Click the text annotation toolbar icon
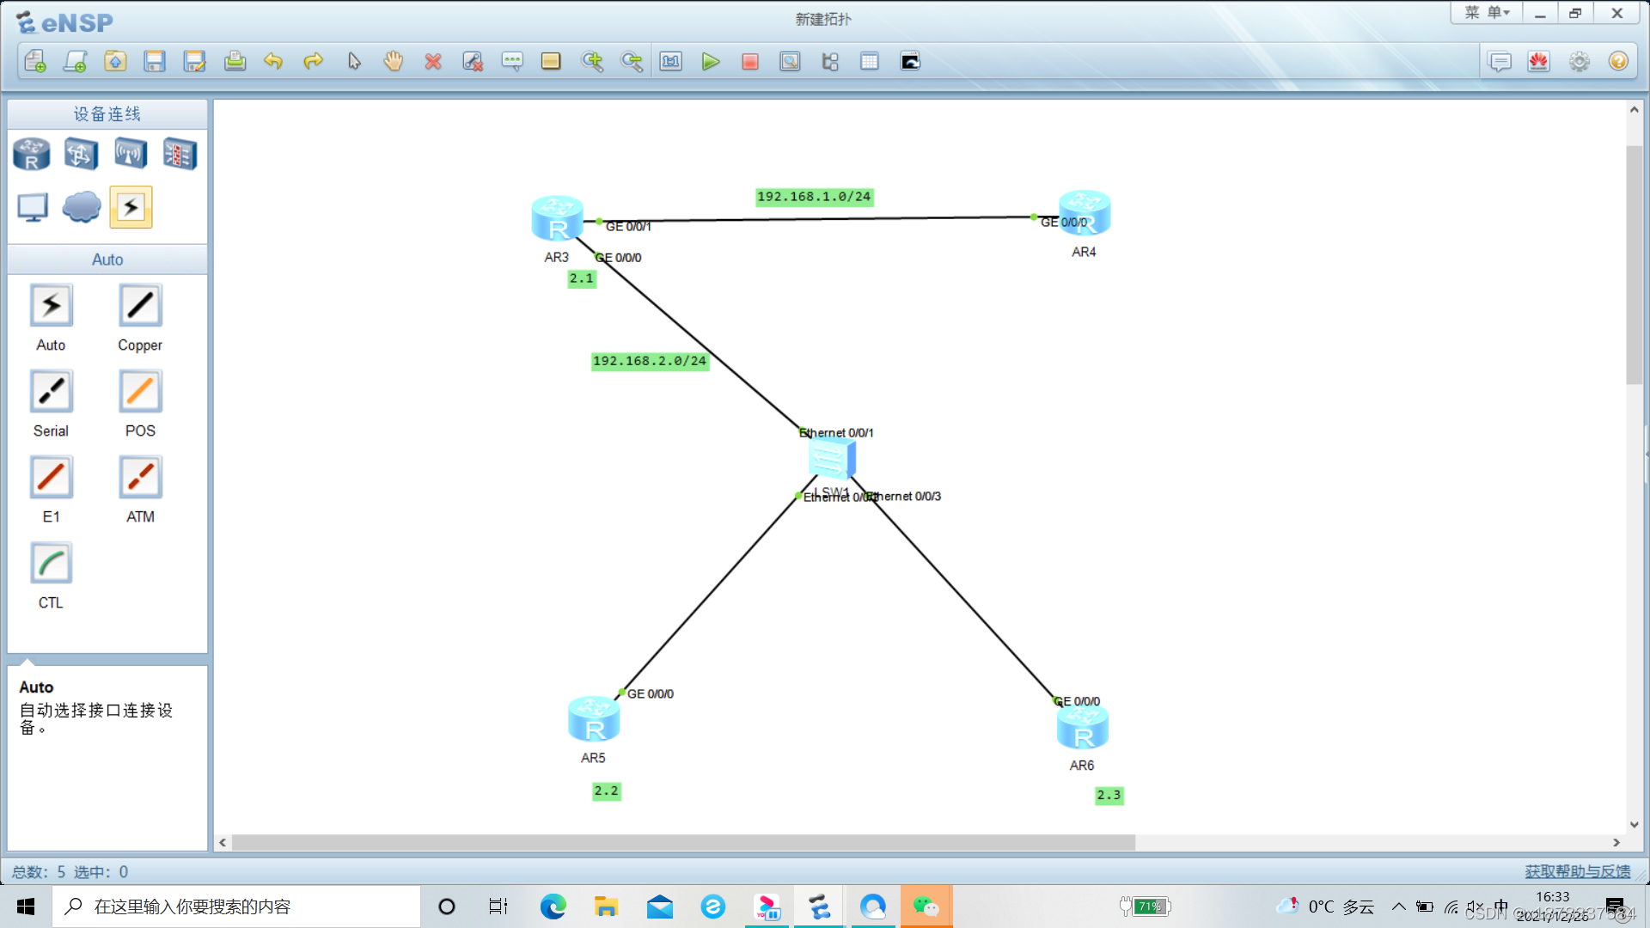 click(512, 61)
